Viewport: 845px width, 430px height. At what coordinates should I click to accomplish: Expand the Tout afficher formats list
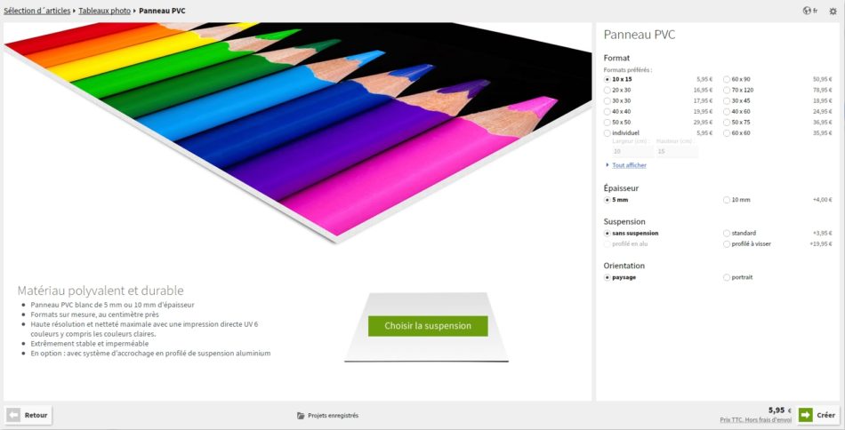pos(629,165)
